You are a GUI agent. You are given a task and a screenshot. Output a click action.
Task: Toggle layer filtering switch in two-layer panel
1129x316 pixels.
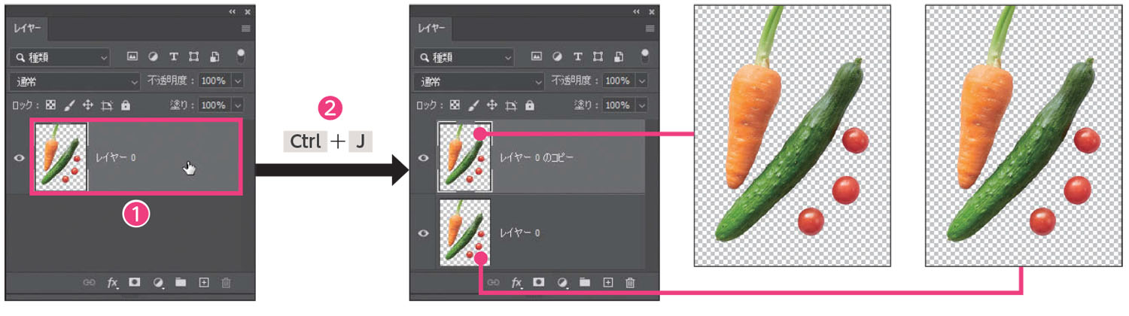[644, 56]
